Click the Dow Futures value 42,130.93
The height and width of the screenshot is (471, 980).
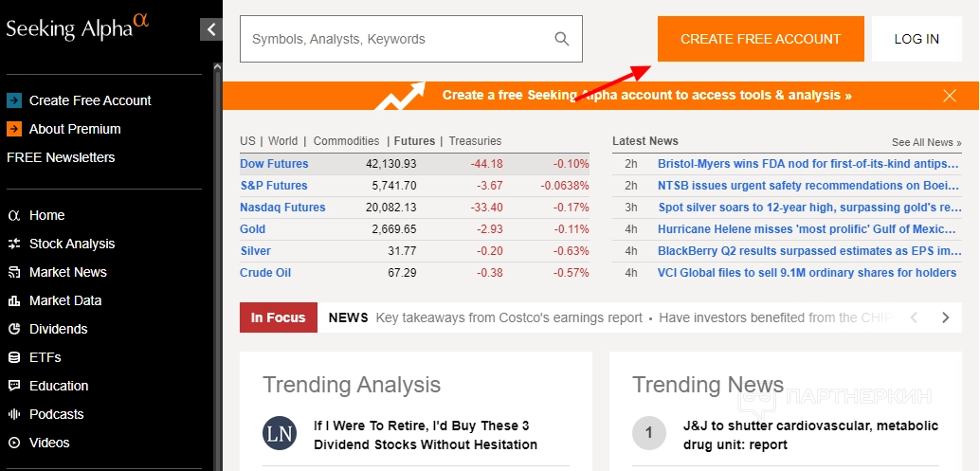coord(390,164)
